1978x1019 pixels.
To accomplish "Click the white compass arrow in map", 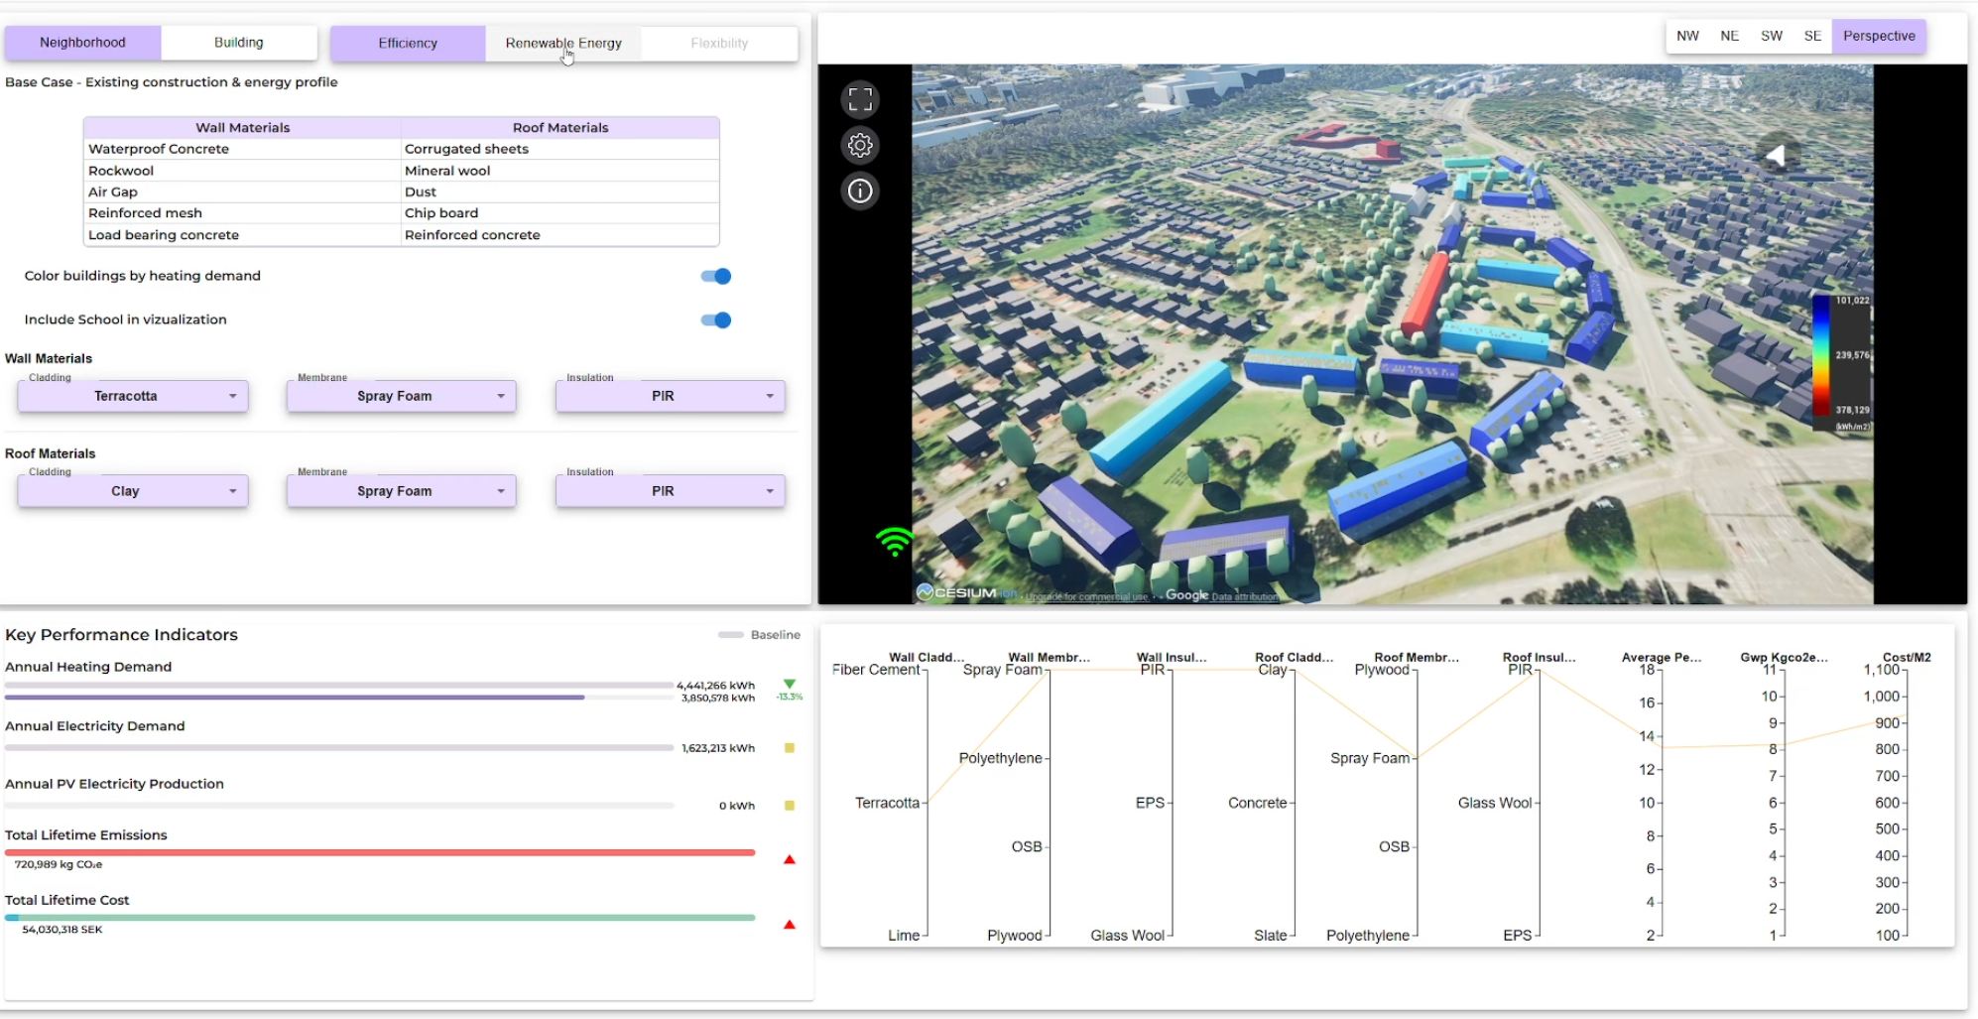I will [1777, 155].
